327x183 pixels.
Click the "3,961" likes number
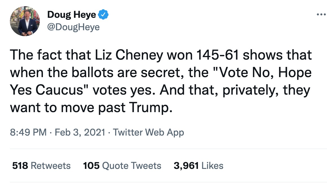[x=186, y=166]
